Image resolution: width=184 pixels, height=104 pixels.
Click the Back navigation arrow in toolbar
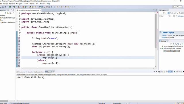(x=68, y=7)
